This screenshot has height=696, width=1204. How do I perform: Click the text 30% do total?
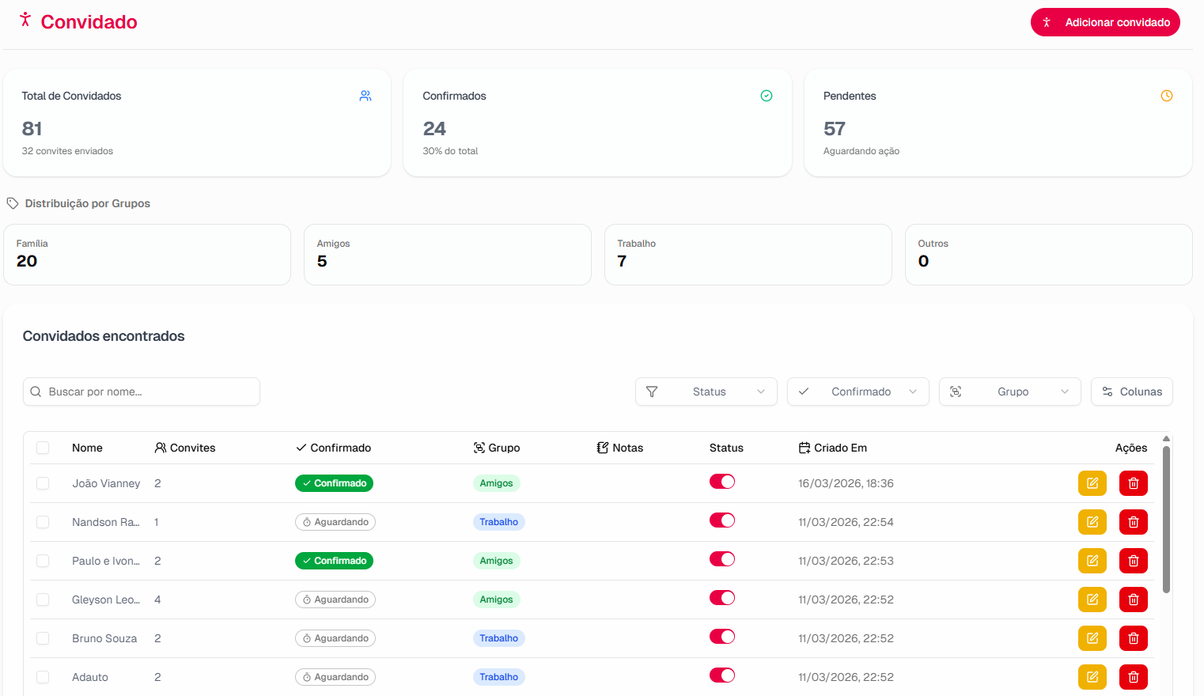450,151
